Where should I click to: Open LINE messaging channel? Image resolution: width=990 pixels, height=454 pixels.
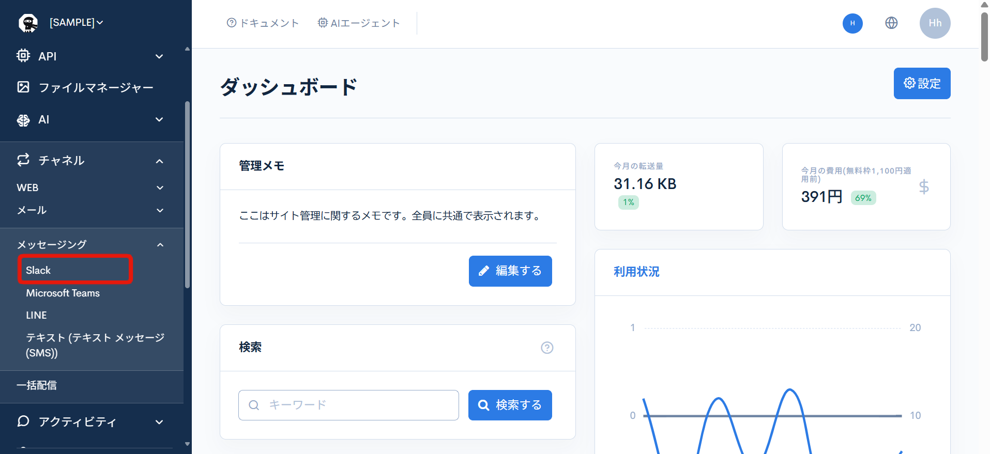tap(36, 315)
